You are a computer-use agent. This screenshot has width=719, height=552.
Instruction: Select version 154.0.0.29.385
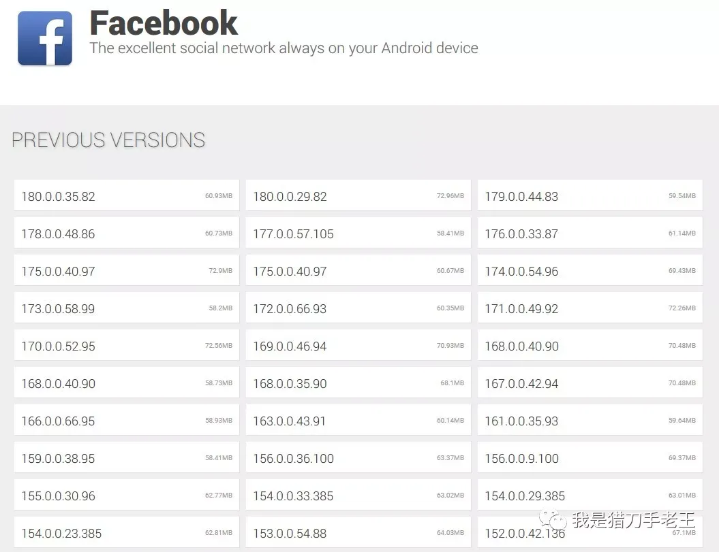[590, 496]
